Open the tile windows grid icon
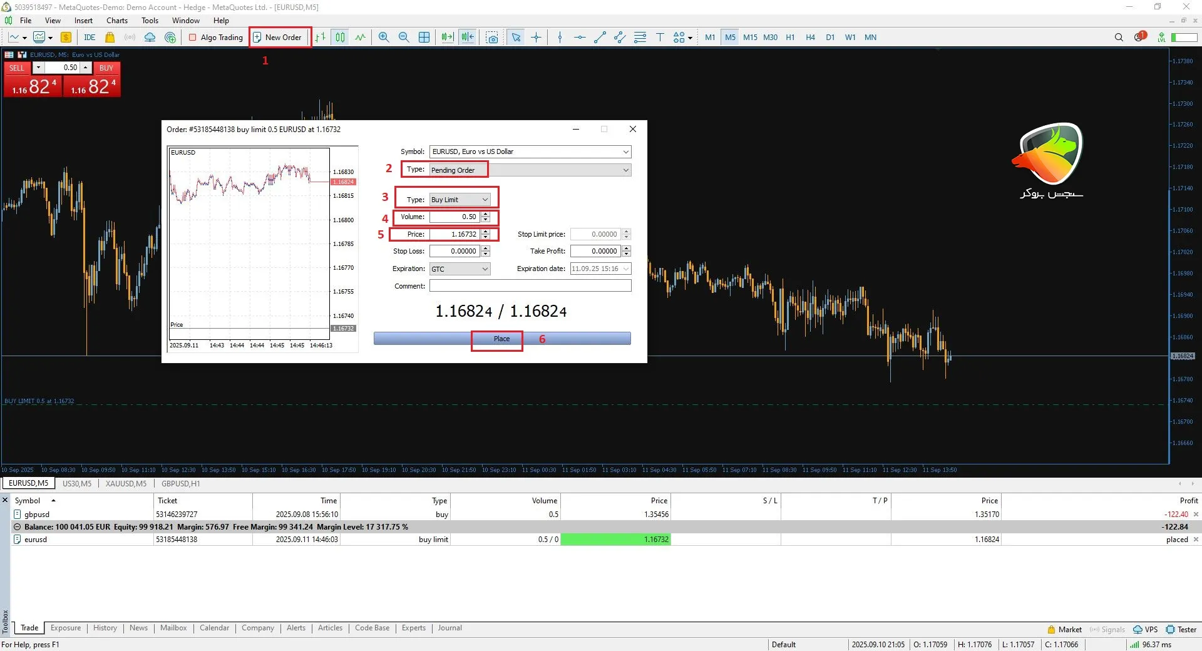This screenshot has width=1202, height=651. 424,38
